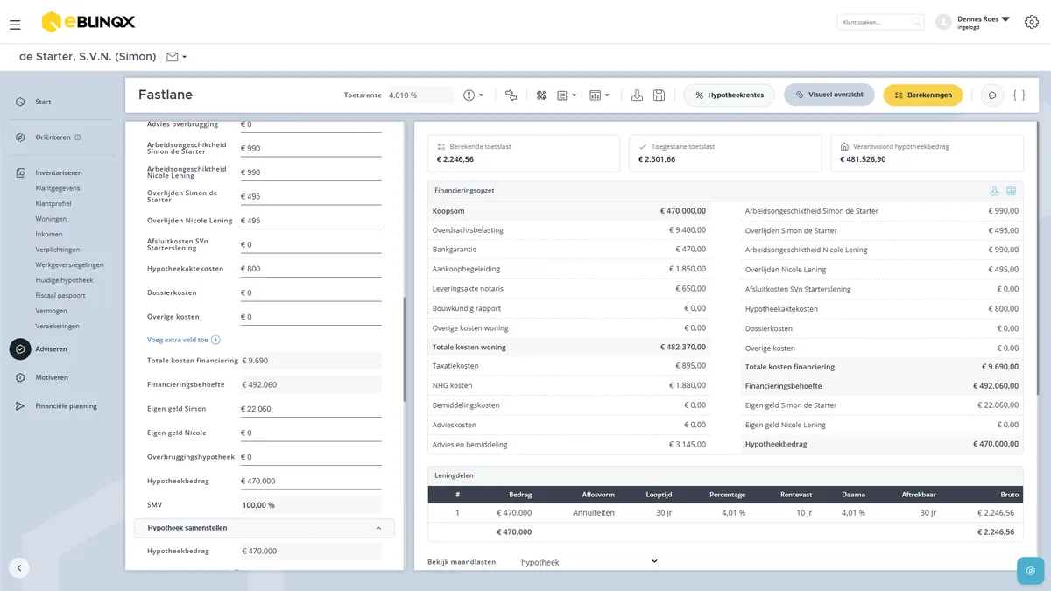Open the Dennes Roes user menu

[983, 22]
